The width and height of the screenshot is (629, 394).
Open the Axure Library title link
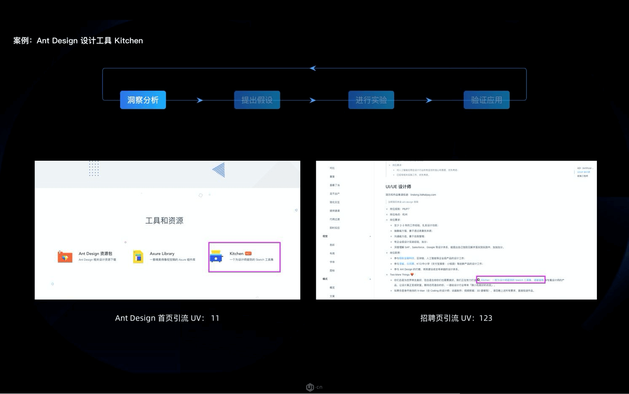pyautogui.click(x=162, y=254)
